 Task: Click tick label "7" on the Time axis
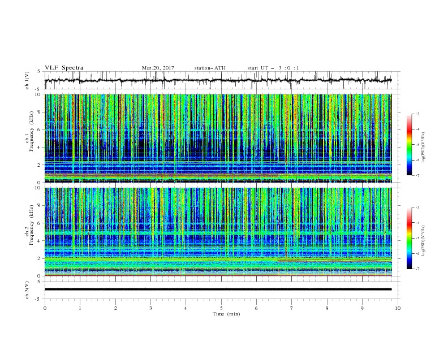point(292,308)
